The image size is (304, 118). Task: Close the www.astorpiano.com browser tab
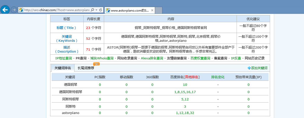152,11
